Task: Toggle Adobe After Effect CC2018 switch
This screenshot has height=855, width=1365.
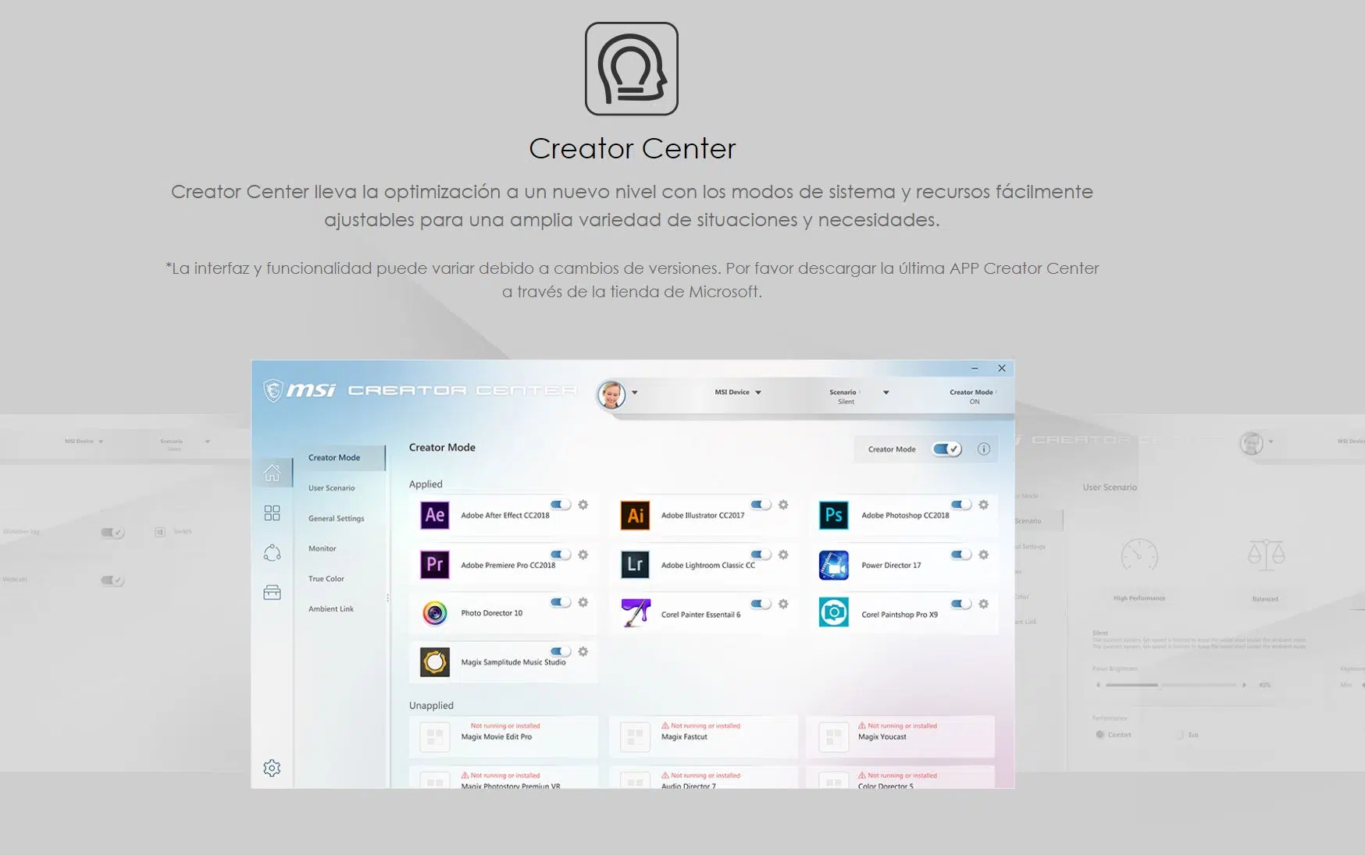Action: point(561,505)
